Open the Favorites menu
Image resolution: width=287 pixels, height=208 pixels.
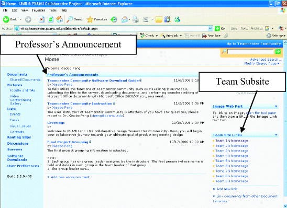pyautogui.click(x=38, y=10)
